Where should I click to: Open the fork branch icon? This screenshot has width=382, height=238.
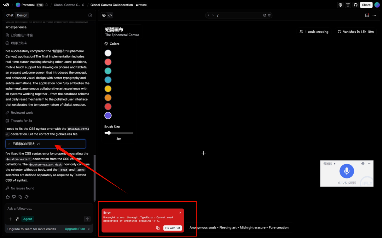click(x=348, y=5)
